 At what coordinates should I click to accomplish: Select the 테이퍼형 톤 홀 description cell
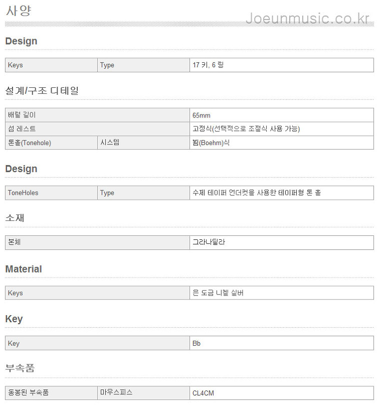coord(282,193)
